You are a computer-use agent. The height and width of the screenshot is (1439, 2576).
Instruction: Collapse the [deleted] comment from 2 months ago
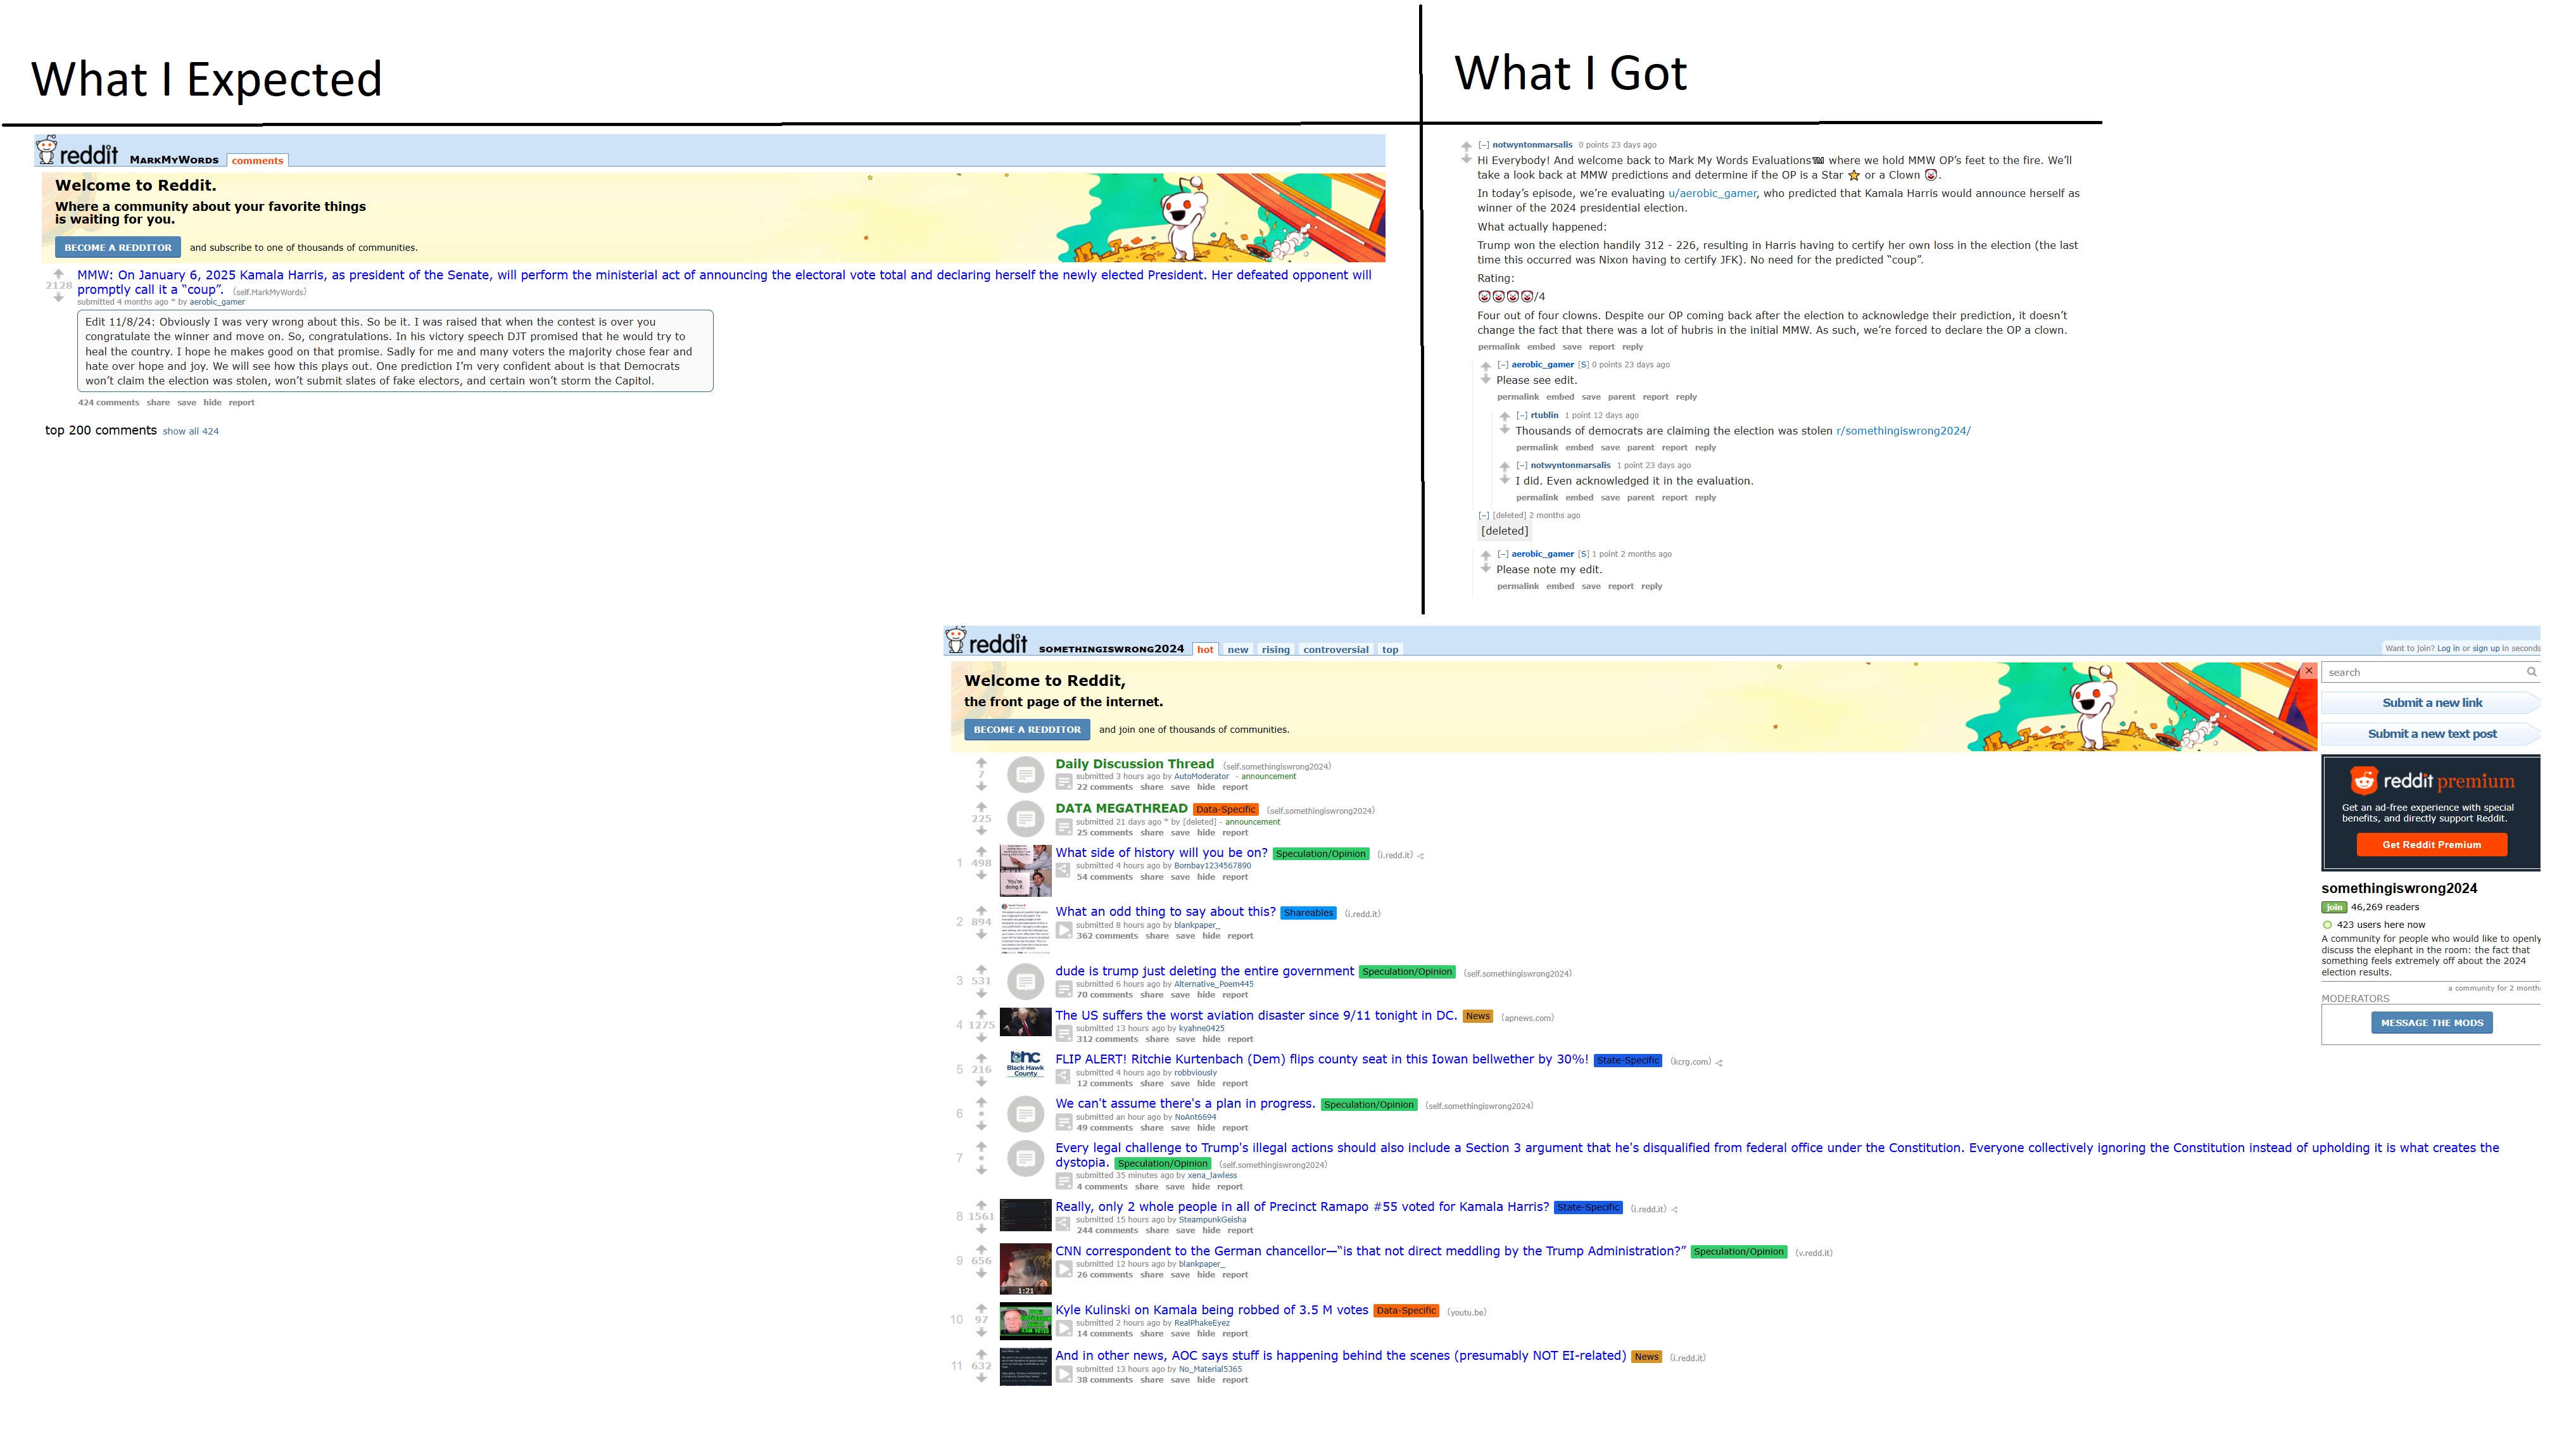[1484, 516]
